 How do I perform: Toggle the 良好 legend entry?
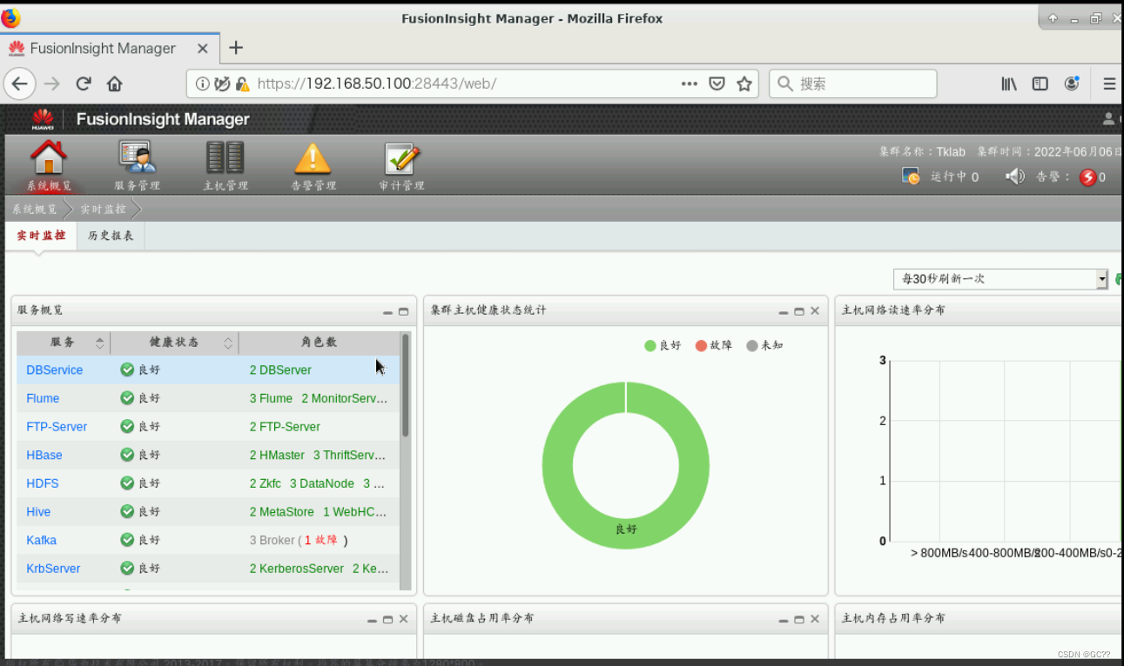pos(663,345)
